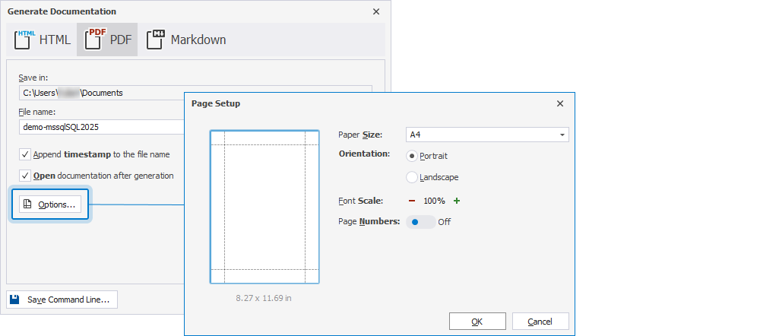Open the Paper Size dropdown
Screen dimensions: 760x336
pyautogui.click(x=487, y=135)
